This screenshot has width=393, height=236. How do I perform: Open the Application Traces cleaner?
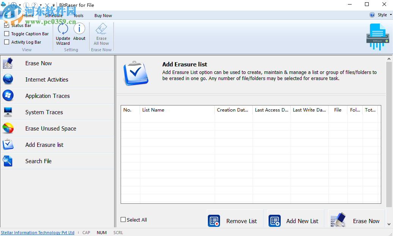(x=47, y=96)
